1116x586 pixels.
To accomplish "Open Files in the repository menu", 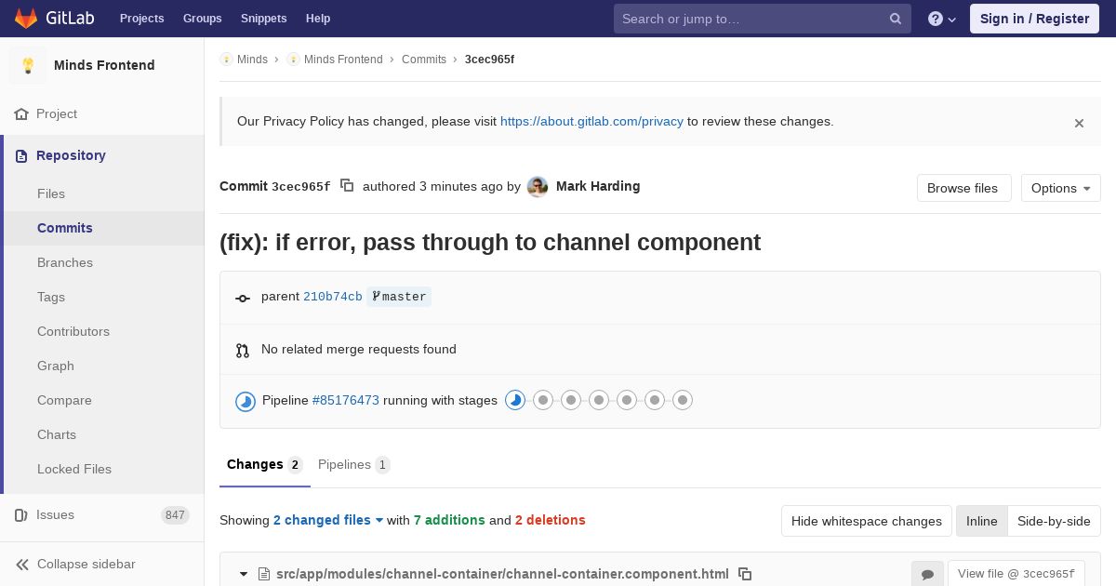I will (x=51, y=193).
